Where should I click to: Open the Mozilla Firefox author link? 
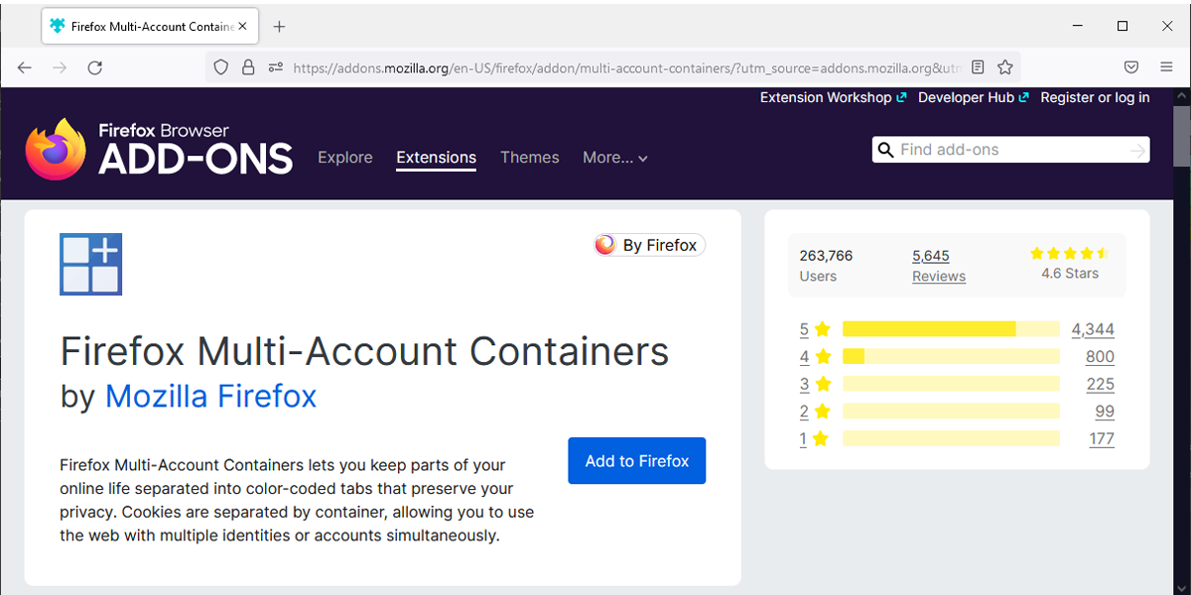click(x=210, y=397)
